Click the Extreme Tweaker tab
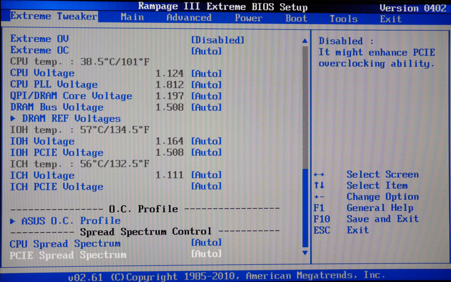This screenshot has width=451, height=282. click(54, 17)
